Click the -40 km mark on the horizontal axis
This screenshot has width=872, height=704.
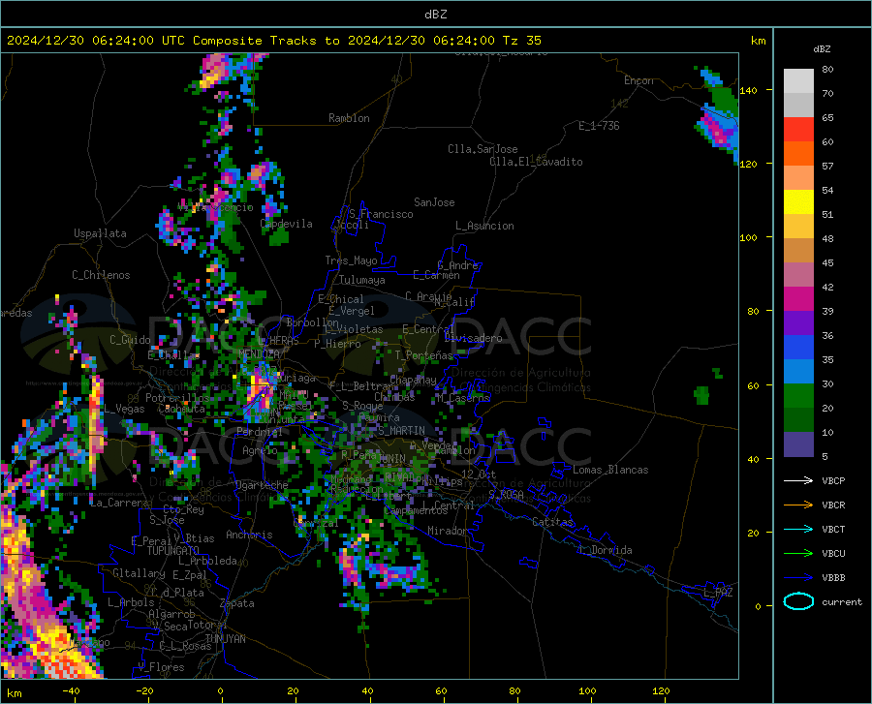tap(71, 690)
